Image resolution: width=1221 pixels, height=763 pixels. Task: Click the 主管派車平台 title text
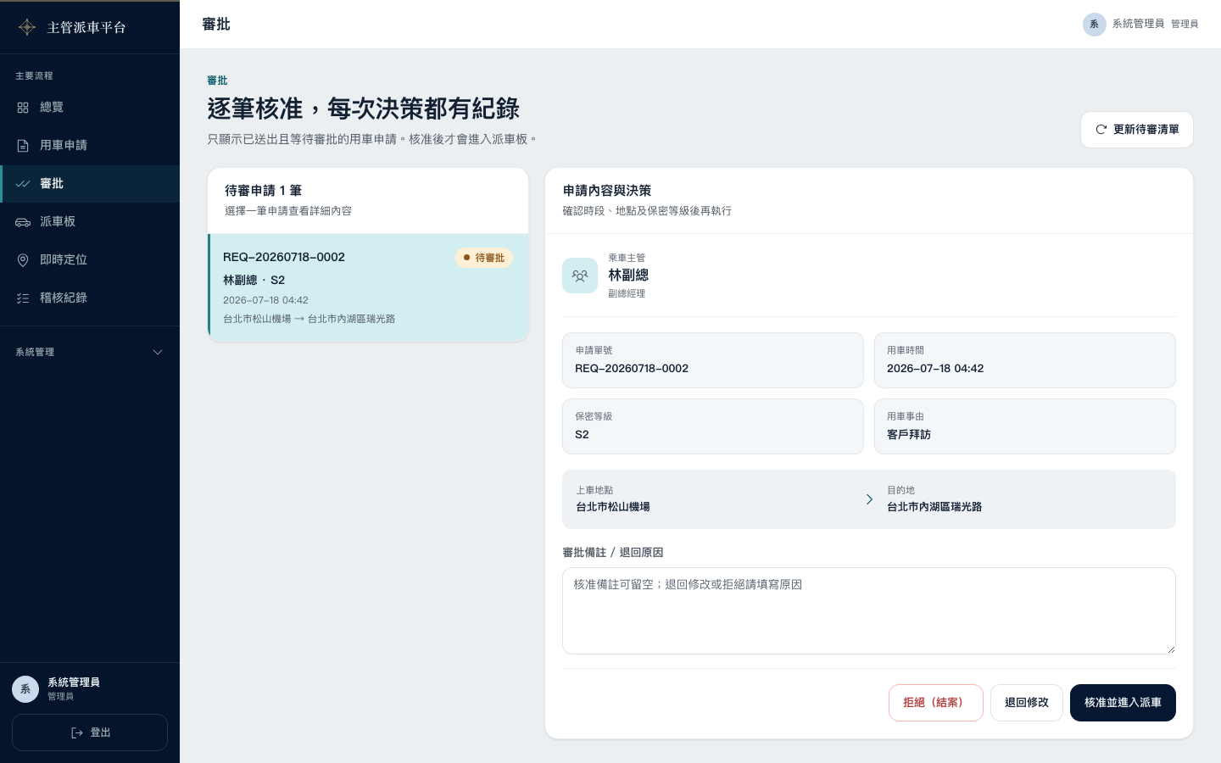(x=86, y=27)
